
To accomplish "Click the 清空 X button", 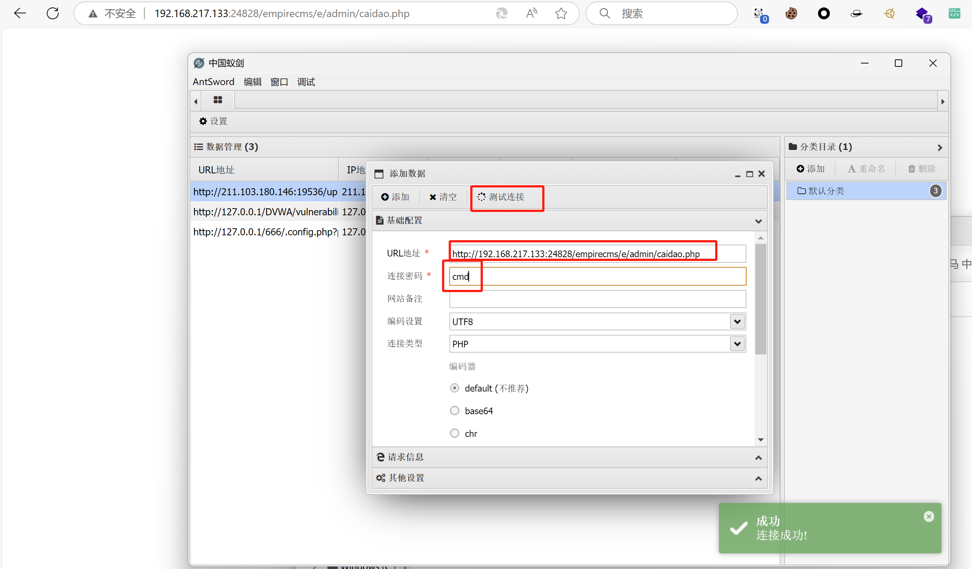I will click(x=443, y=197).
